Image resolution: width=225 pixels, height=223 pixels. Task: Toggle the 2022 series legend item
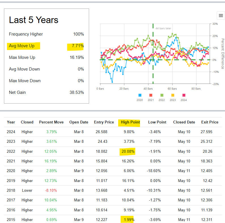click(162, 98)
